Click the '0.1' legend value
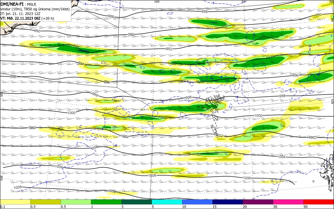This screenshot has height=209, width=334. click(3, 207)
